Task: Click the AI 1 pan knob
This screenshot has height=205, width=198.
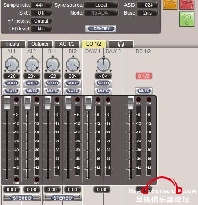Action: pos(12,65)
